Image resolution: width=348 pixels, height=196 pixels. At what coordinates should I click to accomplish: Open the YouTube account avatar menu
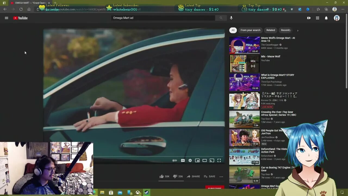pos(337,18)
